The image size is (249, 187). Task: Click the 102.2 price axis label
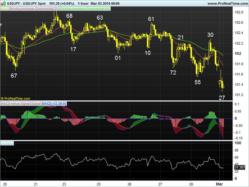coord(239,43)
